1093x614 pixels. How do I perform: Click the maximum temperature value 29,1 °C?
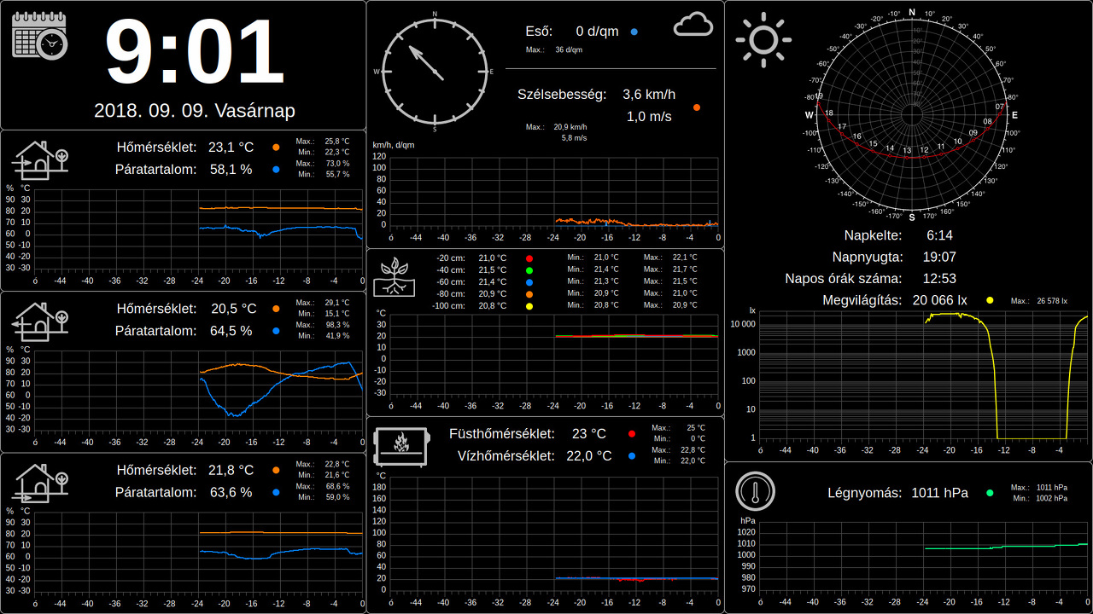point(337,303)
